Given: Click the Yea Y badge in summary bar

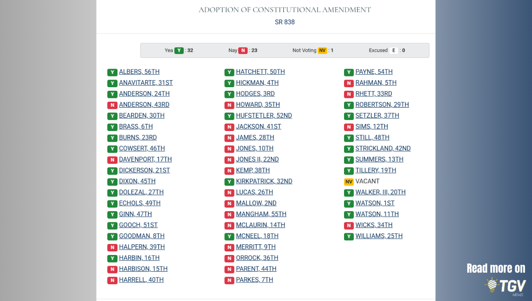Looking at the screenshot, I should (x=179, y=50).
